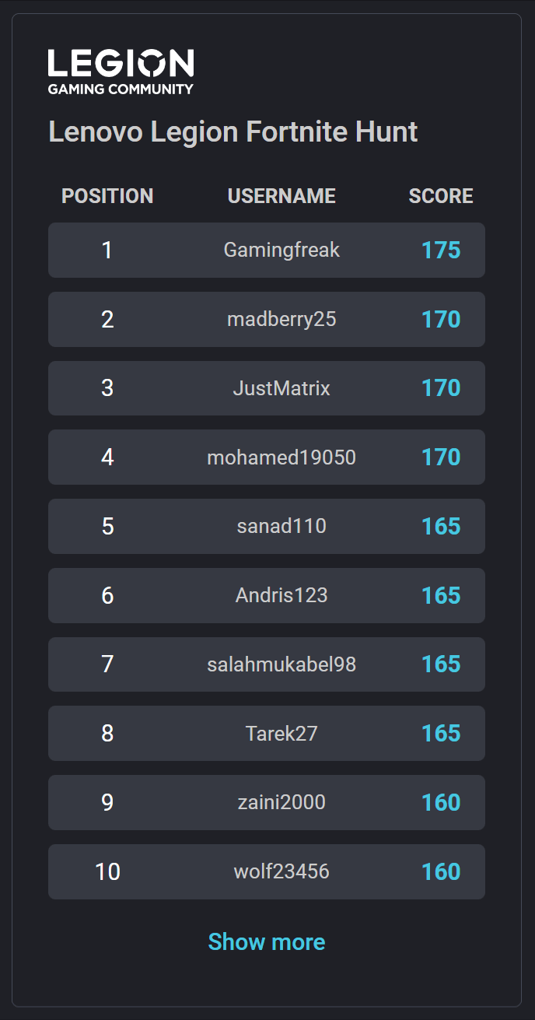Click Gamingfreak's score of 175
The image size is (535, 1020).
click(x=441, y=251)
